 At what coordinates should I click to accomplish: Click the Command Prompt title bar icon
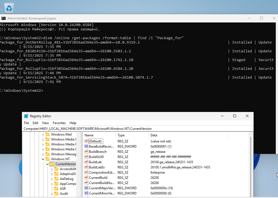tap(3, 18)
